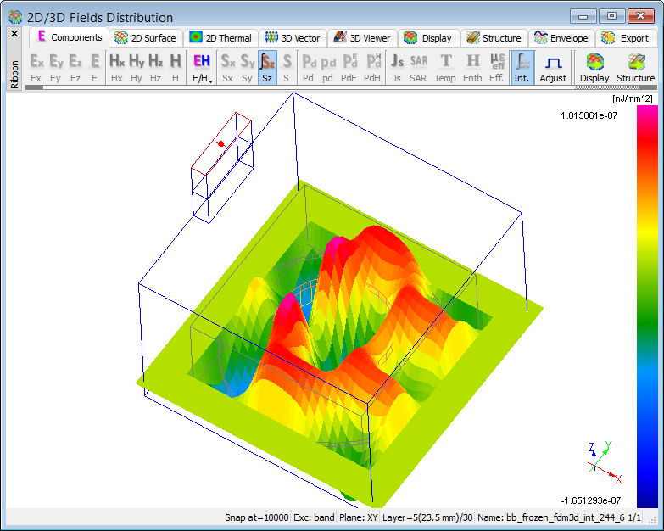Select the Ex field component icon
Viewport: 664px width, 531px height.
point(36,67)
